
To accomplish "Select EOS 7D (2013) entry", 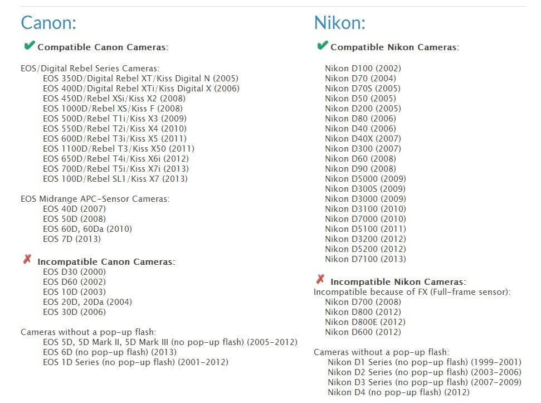I will (72, 239).
